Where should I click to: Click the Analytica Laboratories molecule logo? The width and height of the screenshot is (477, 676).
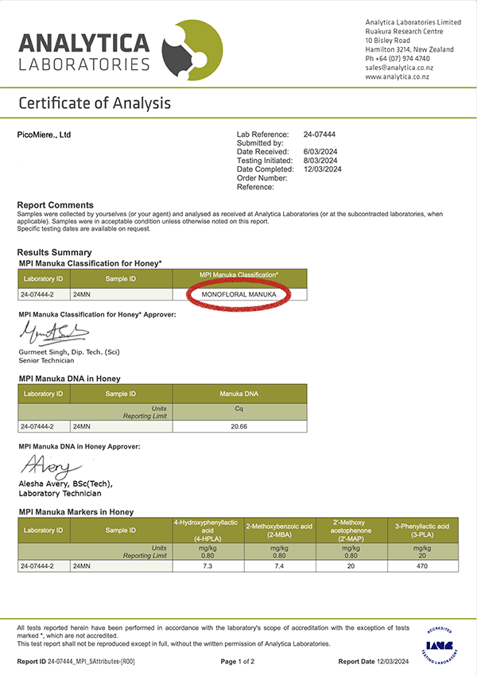(x=192, y=50)
